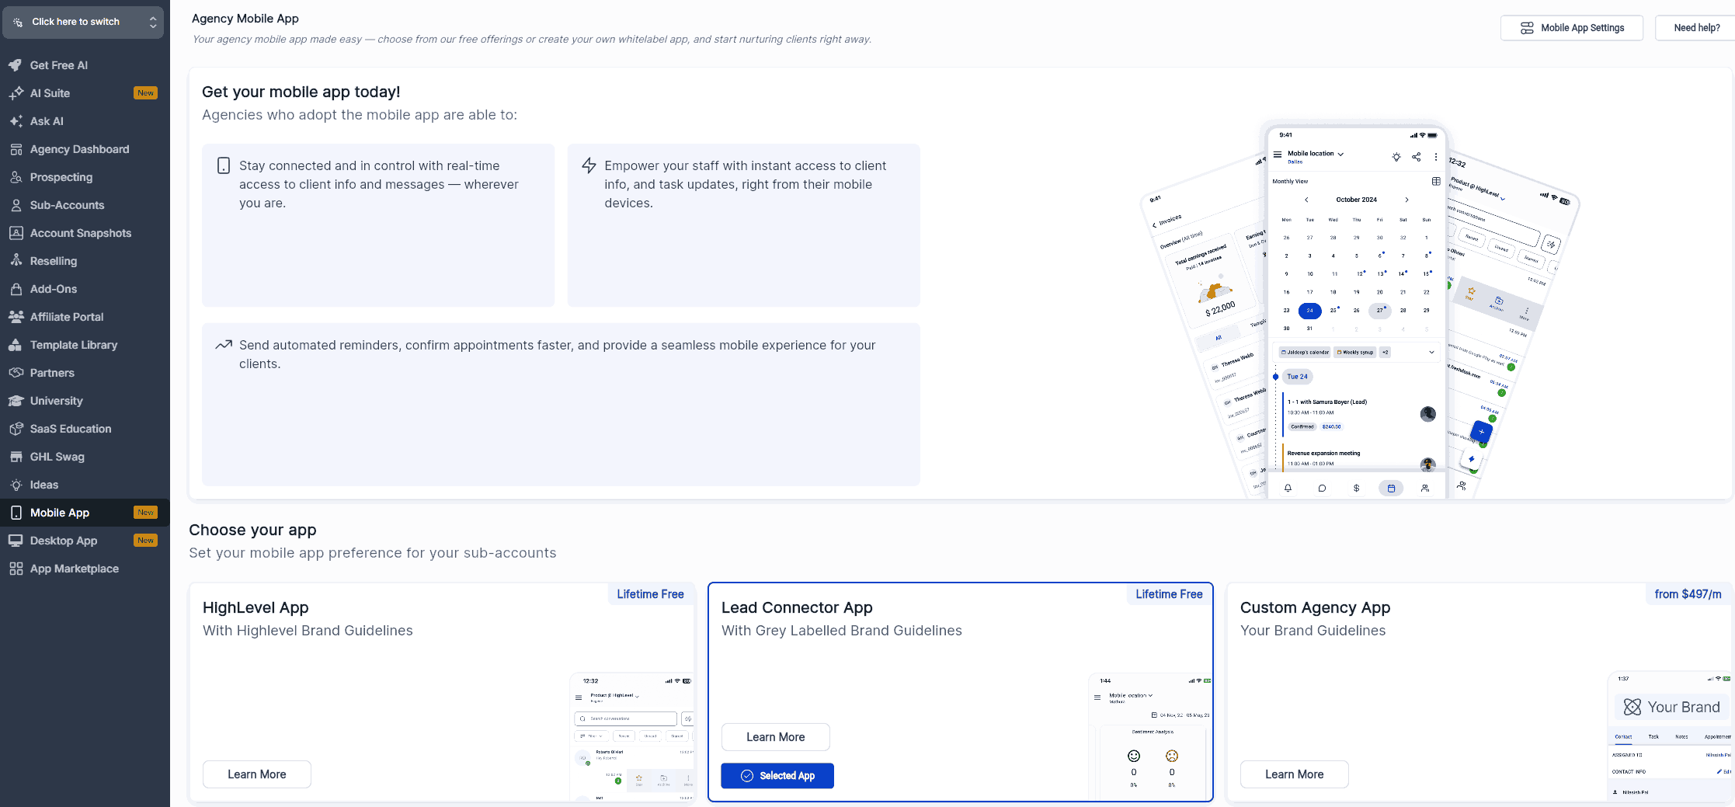Navigate to Template Library
Image resolution: width=1735 pixels, height=807 pixels.
tap(85, 345)
